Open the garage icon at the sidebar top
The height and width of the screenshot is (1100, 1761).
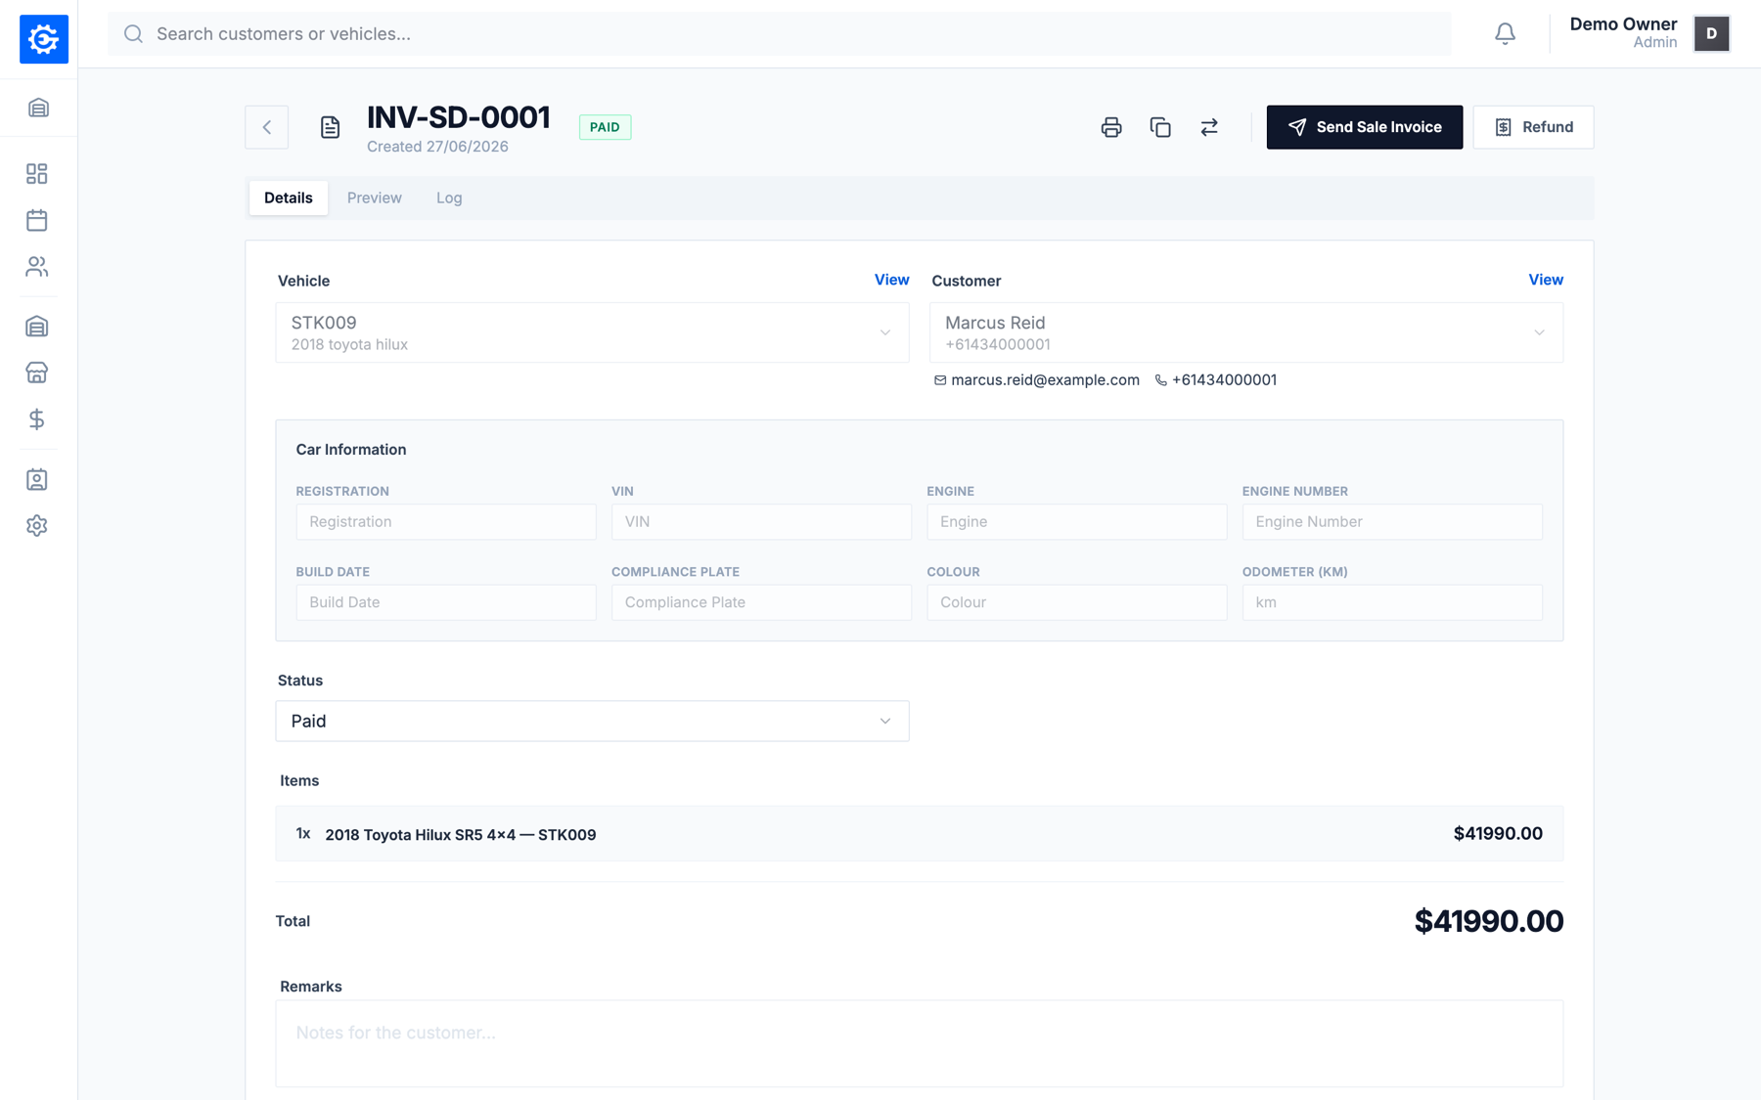point(38,108)
